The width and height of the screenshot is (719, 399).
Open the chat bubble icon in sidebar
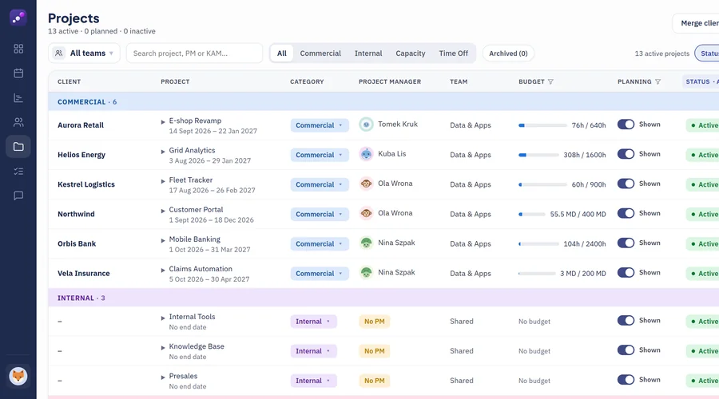click(18, 196)
